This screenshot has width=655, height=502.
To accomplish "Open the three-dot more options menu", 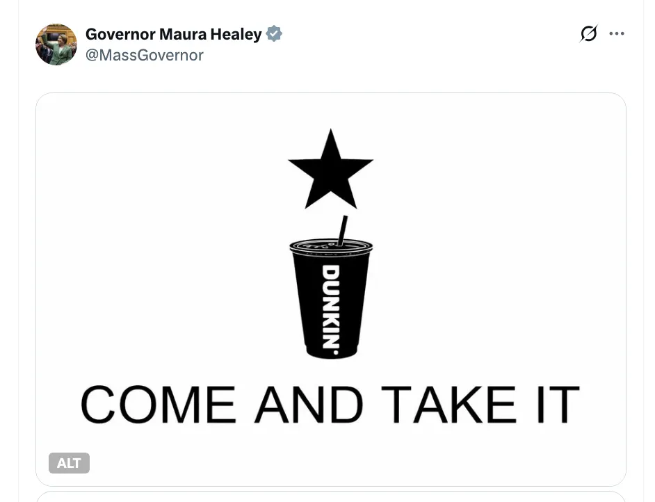I will (617, 33).
